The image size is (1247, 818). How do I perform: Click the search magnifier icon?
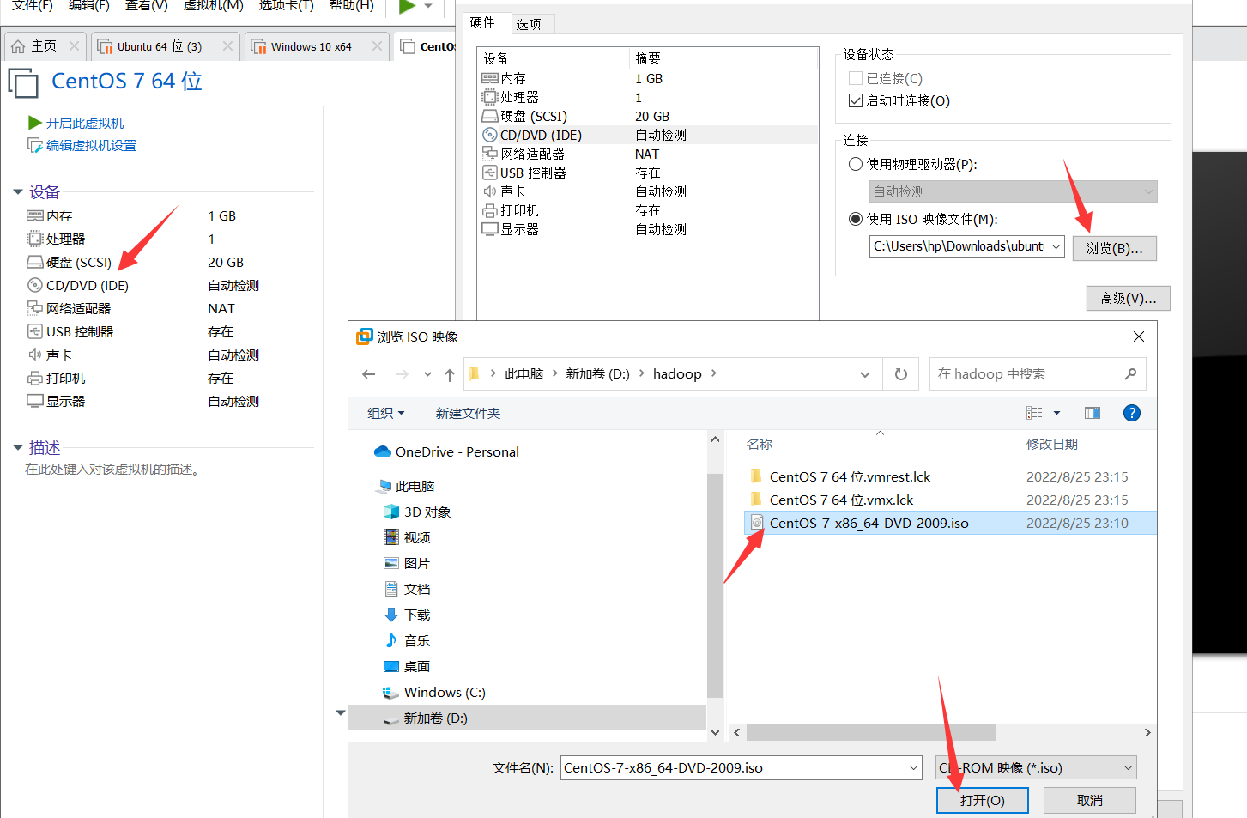coord(1130,374)
